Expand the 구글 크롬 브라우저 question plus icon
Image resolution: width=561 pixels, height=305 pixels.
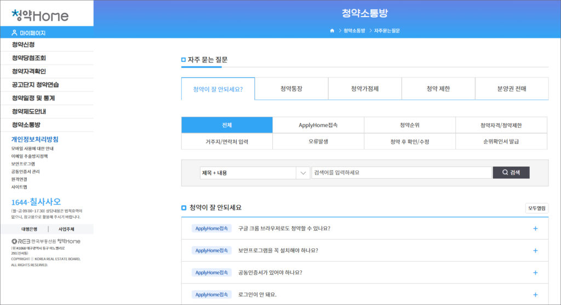click(x=535, y=228)
